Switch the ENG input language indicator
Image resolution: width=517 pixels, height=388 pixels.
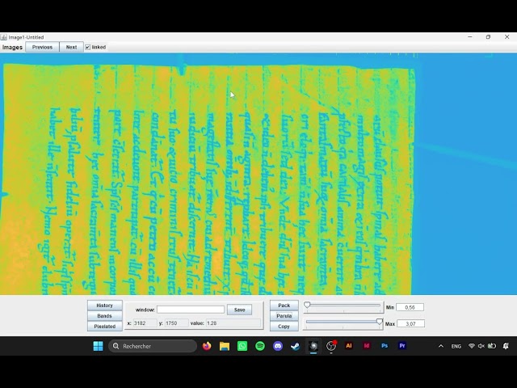tap(456, 346)
